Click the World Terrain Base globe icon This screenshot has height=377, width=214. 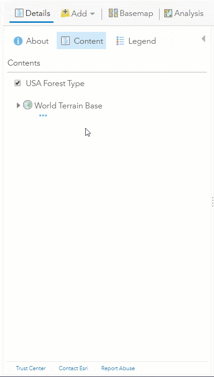[28, 105]
